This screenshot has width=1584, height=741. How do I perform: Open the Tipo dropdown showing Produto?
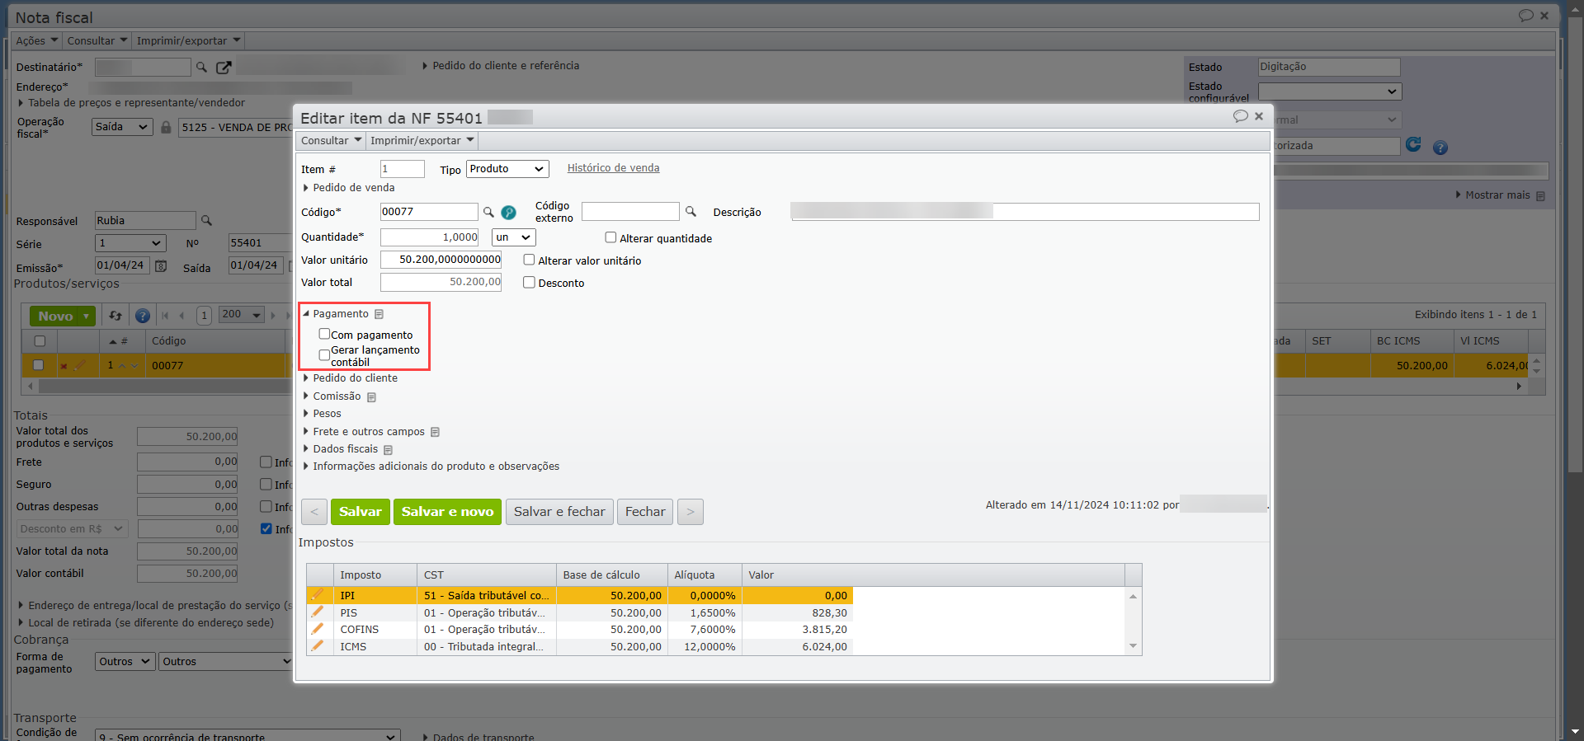507,169
